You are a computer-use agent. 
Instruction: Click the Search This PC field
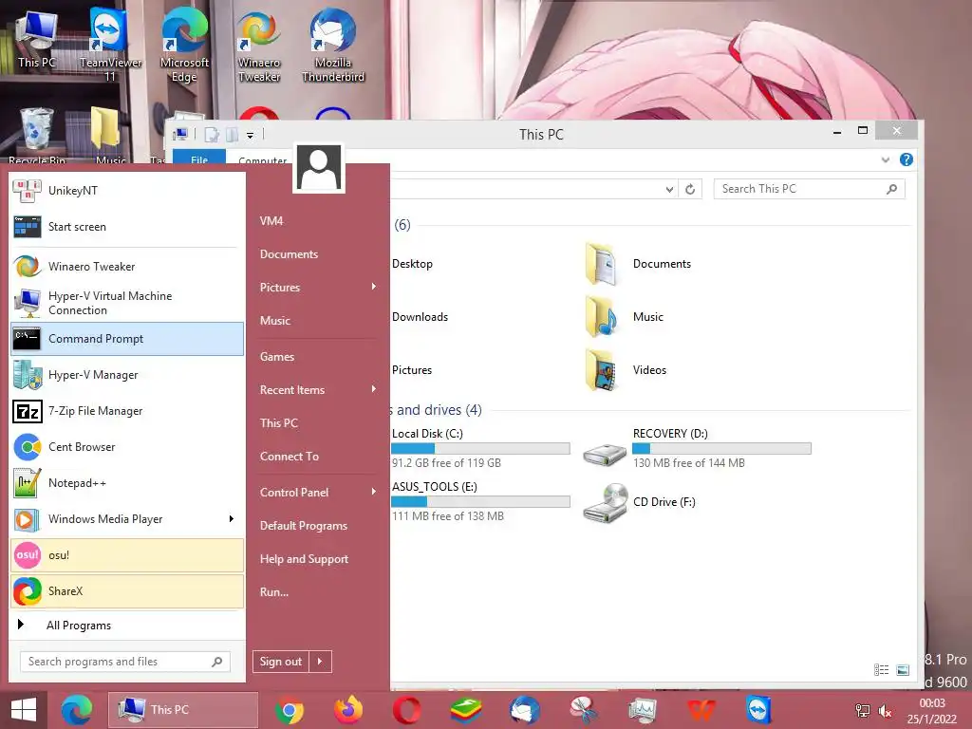pos(809,189)
